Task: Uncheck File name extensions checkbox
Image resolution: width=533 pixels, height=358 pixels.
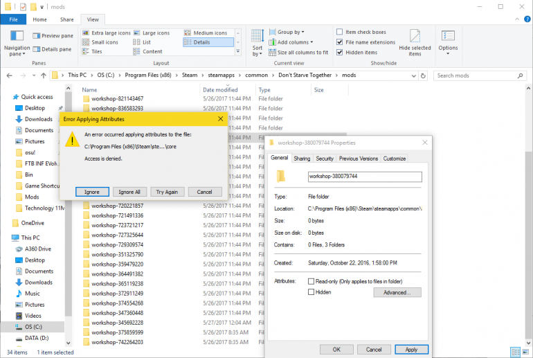Action: (x=339, y=42)
